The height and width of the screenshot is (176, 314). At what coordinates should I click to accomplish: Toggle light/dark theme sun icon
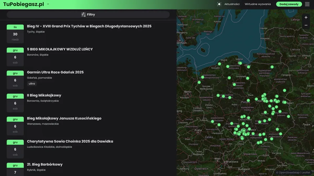[x=219, y=4]
